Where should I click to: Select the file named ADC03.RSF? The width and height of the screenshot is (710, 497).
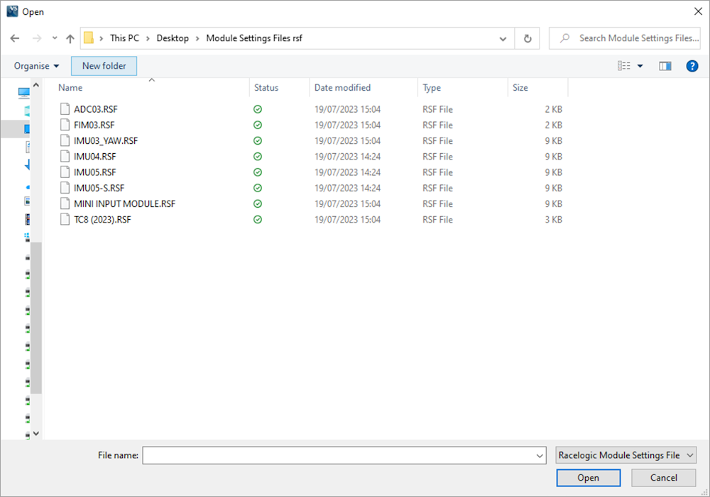pyautogui.click(x=96, y=109)
